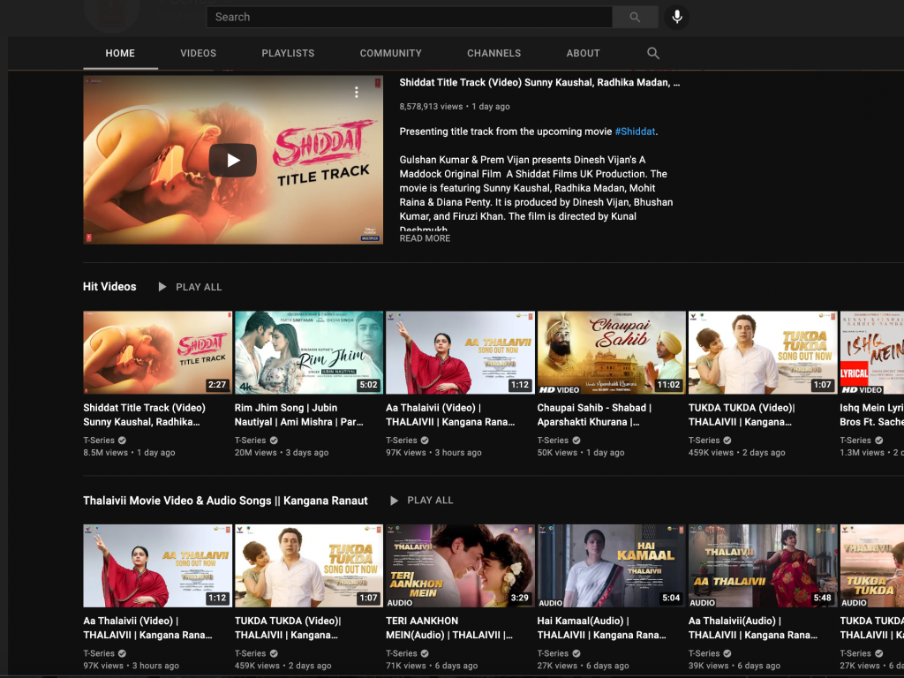Go to the PLAYLISTS tab
The width and height of the screenshot is (904, 678).
(x=288, y=53)
